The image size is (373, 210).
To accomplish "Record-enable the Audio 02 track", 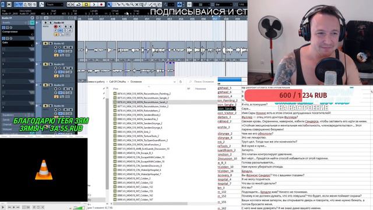I will [56, 47].
